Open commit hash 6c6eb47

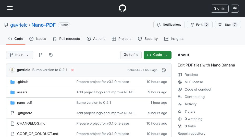point(134,70)
